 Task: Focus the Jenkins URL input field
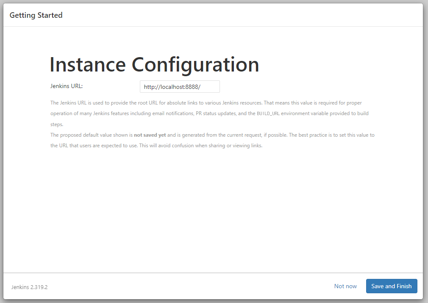click(180, 87)
